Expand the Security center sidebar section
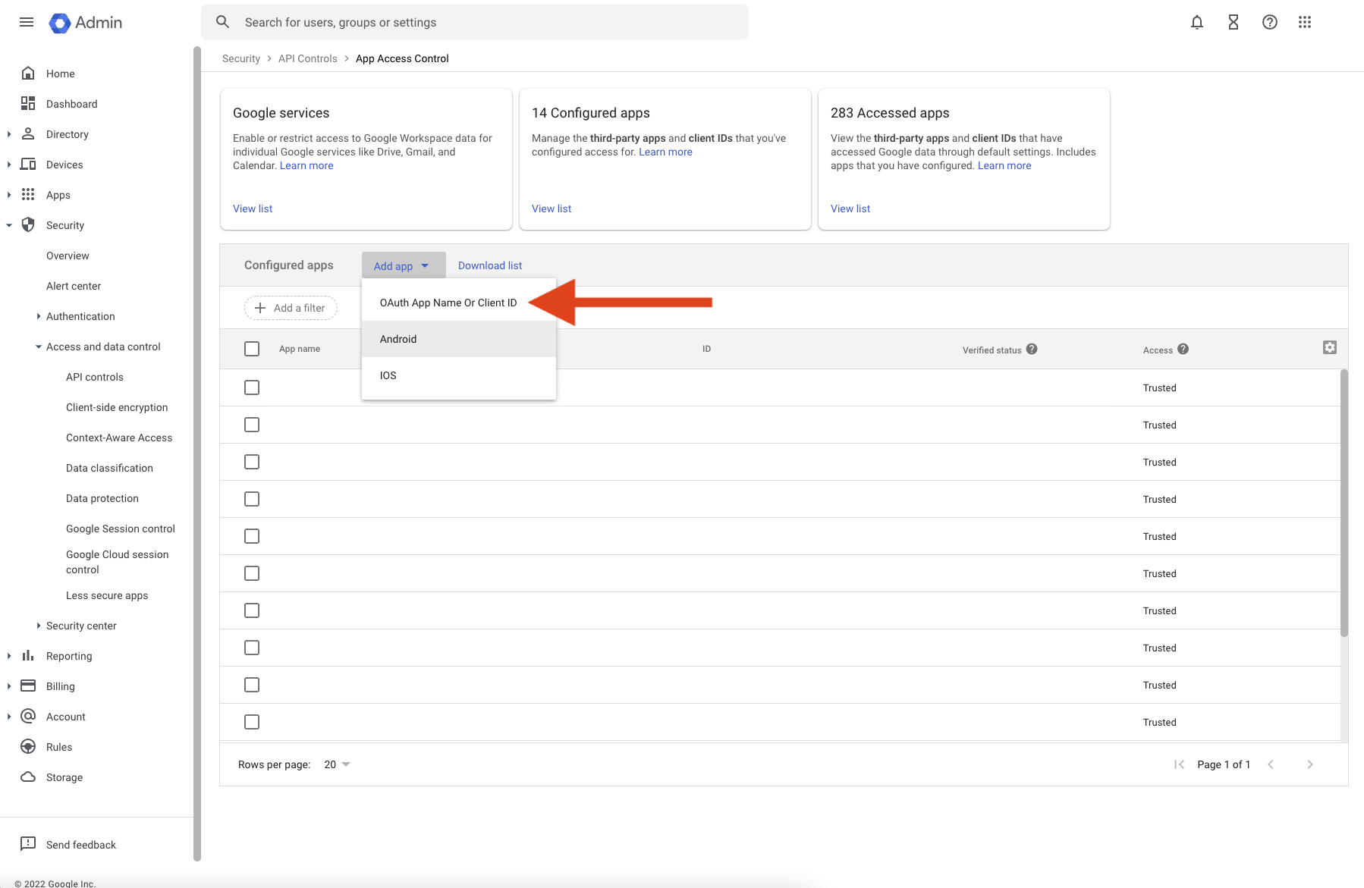 39,626
